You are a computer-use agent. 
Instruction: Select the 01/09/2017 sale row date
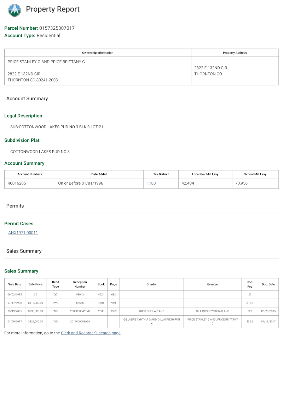15,321
